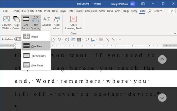Open the Add-ins ribbon tab

tap(118, 11)
